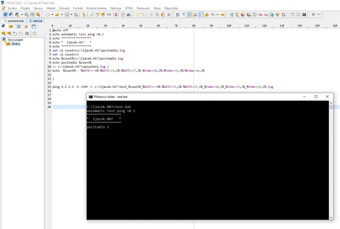Select the Složka folder in the project tree
340x229 pixels.
click(x=16, y=44)
